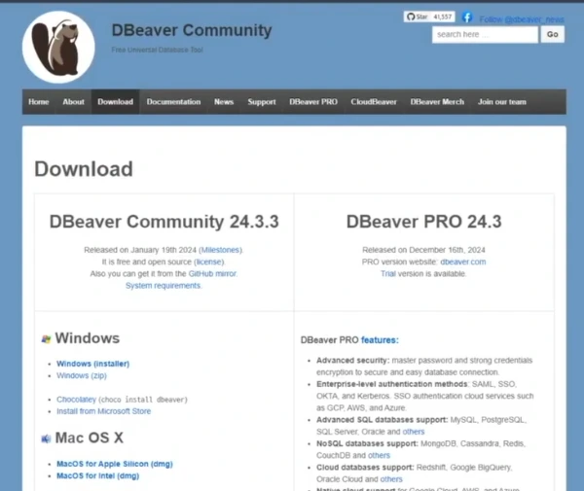Click the DBeaver PRO 24.3 heading
Screen dimensions: 584x491
pyautogui.click(x=423, y=222)
